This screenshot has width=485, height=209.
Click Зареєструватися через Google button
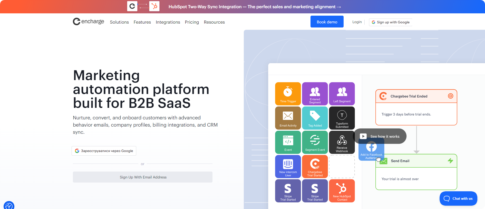[x=104, y=151]
